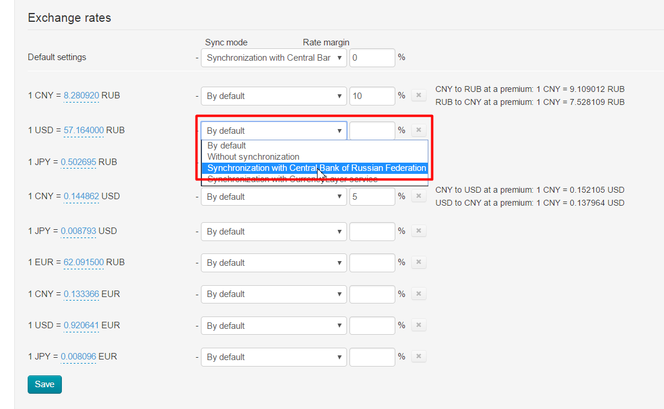Edit the 57.164000 USD to RUB rate
Screen dimensions: 664x409
(84, 130)
